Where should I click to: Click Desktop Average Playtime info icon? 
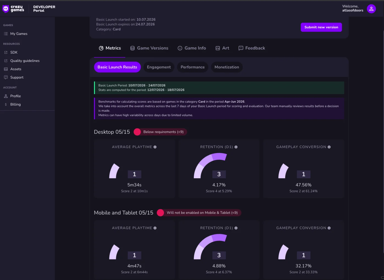click(x=155, y=147)
